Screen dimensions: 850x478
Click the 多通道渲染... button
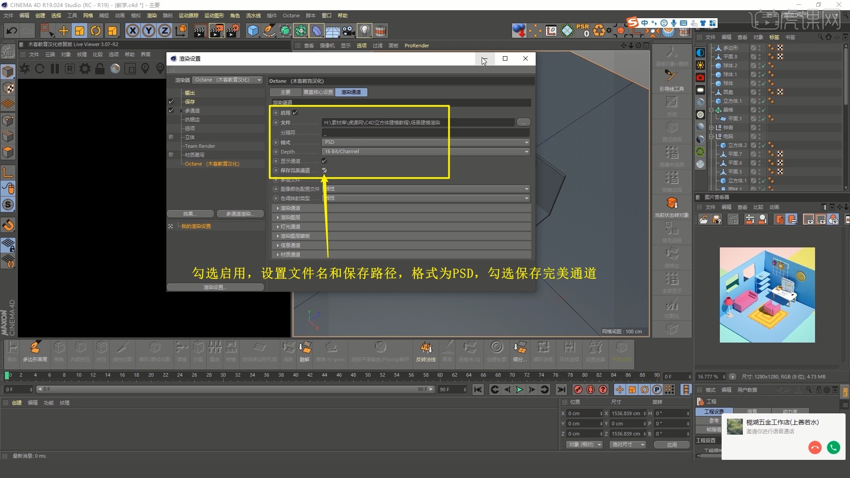pyautogui.click(x=240, y=214)
